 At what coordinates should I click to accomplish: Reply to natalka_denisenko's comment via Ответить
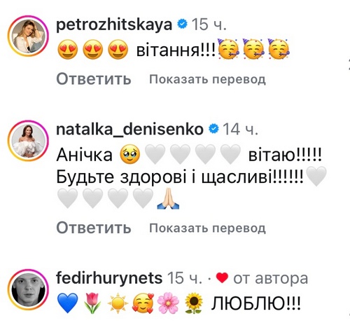click(94, 228)
